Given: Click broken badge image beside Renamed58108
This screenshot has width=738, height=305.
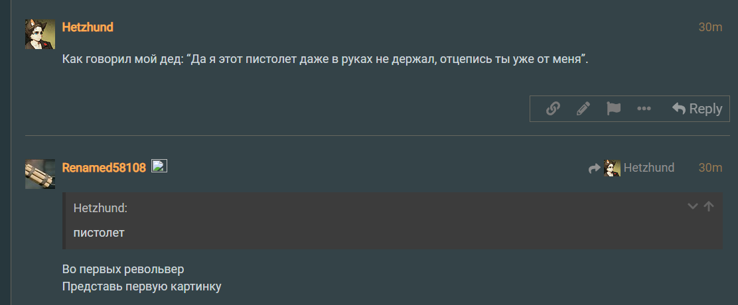Looking at the screenshot, I should pyautogui.click(x=159, y=166).
